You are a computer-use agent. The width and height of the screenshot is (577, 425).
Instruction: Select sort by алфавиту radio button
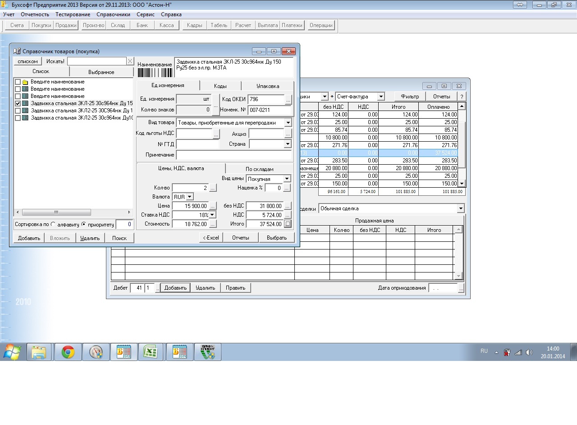click(x=53, y=224)
